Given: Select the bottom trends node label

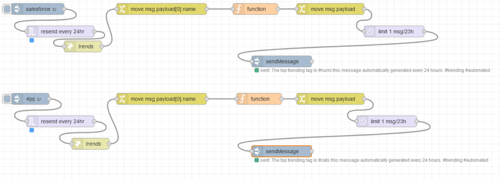Looking at the screenshot, I should tap(93, 144).
